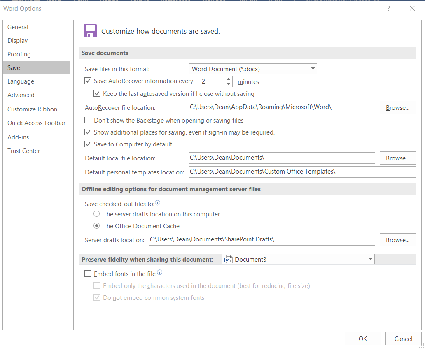This screenshot has height=348, width=425.
Task: Click the Preserve fidelity when sharing label
Action: coord(147,260)
